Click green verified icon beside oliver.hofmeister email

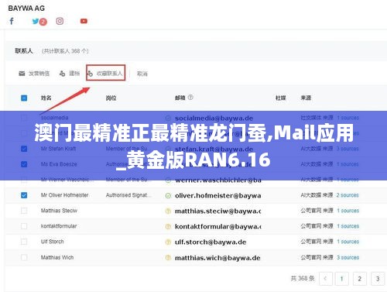point(168,196)
